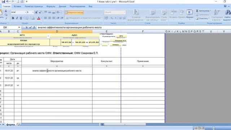Toggle italic formatting
The width and height of the screenshot is (231, 130).
pyautogui.click(x=17, y=18)
